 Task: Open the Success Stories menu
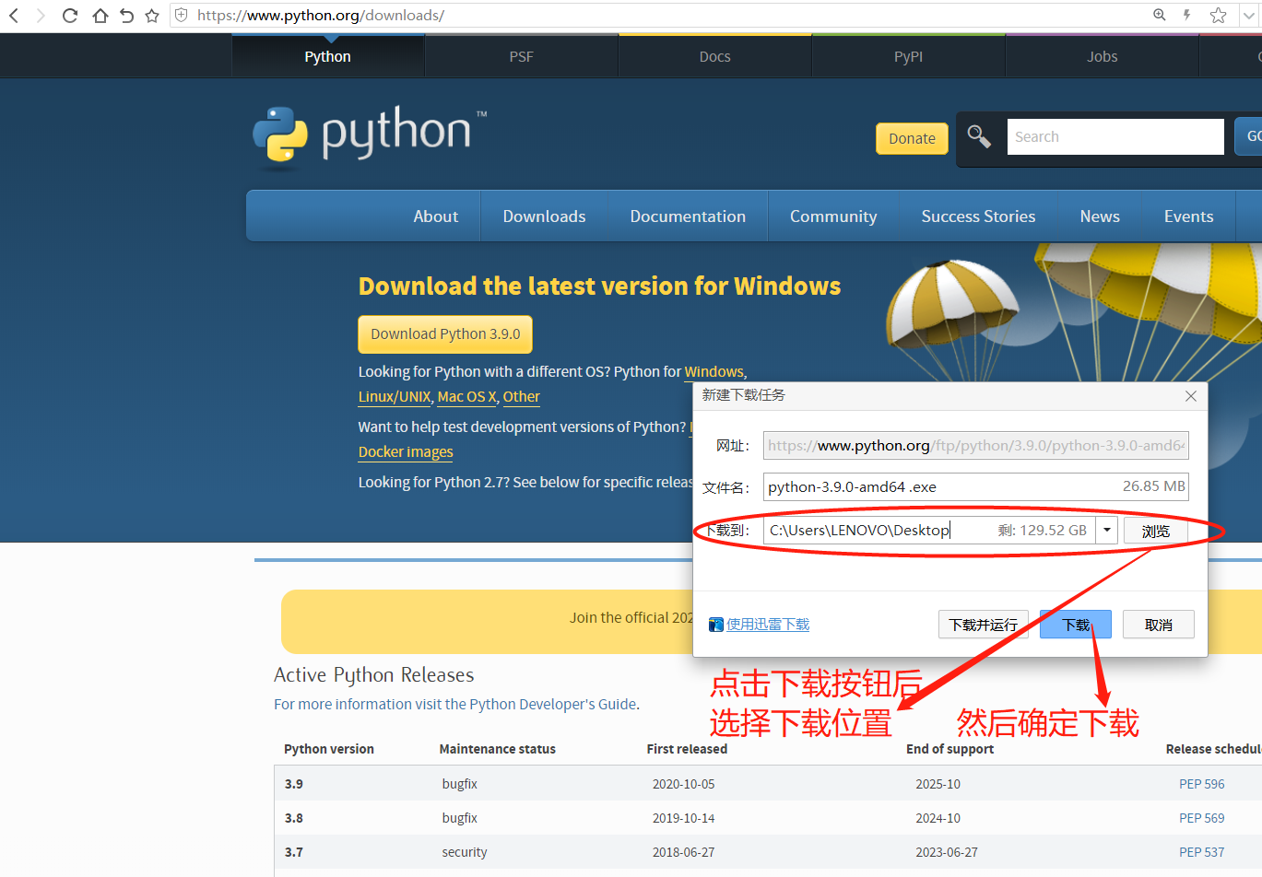[x=979, y=216]
